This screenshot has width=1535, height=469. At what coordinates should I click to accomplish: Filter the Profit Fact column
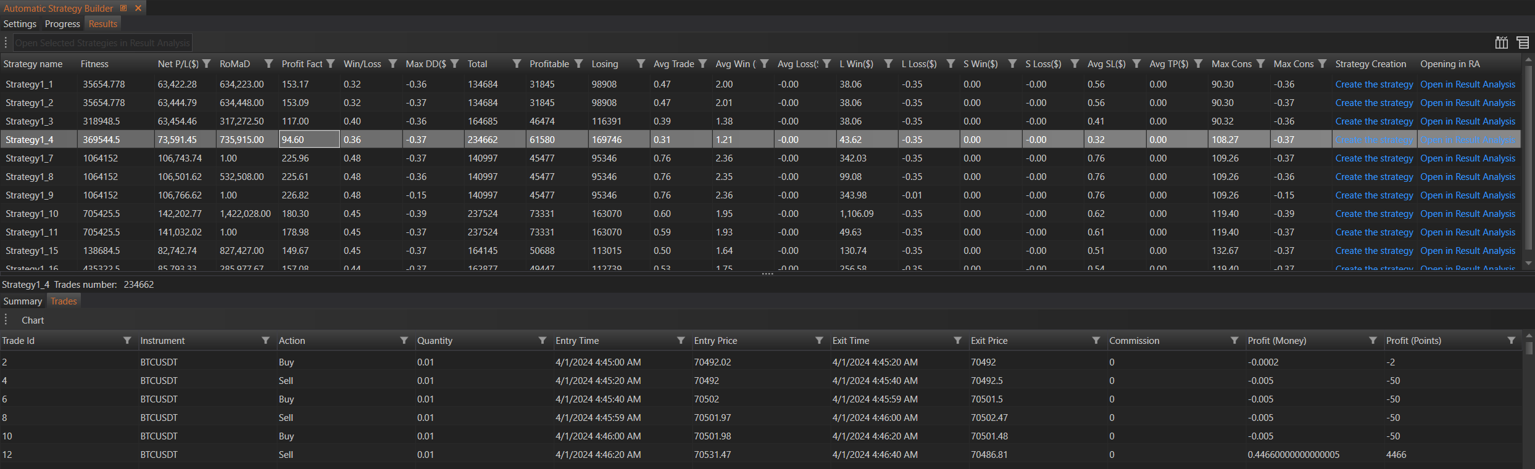coord(331,64)
